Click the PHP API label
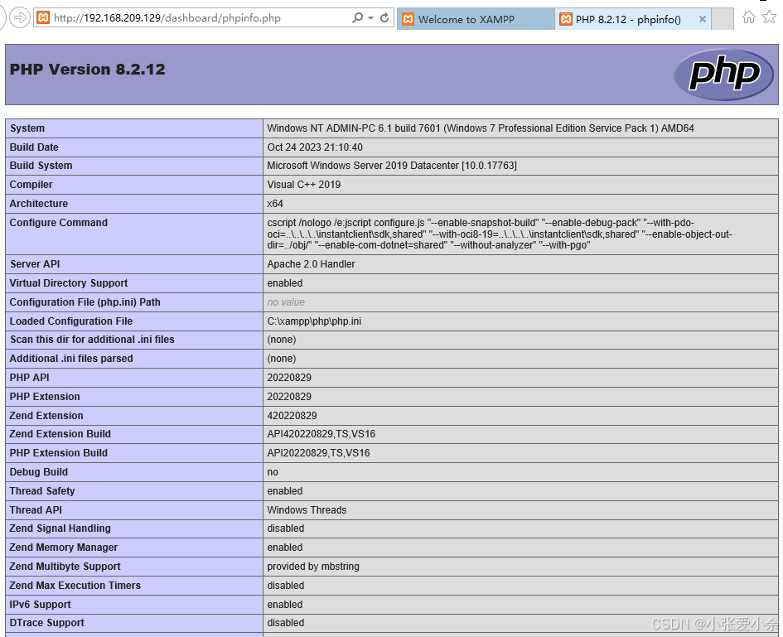 pyautogui.click(x=29, y=378)
